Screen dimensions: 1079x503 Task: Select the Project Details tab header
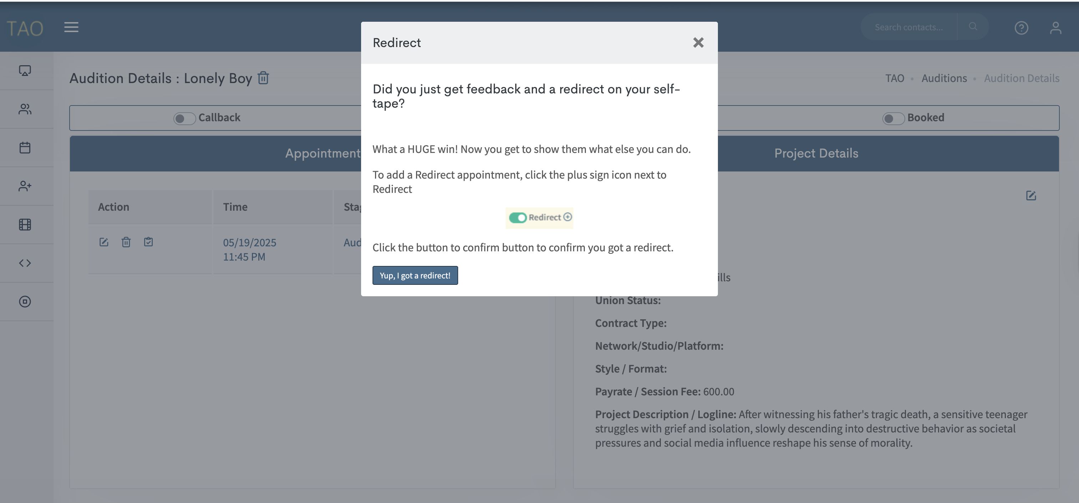816,153
